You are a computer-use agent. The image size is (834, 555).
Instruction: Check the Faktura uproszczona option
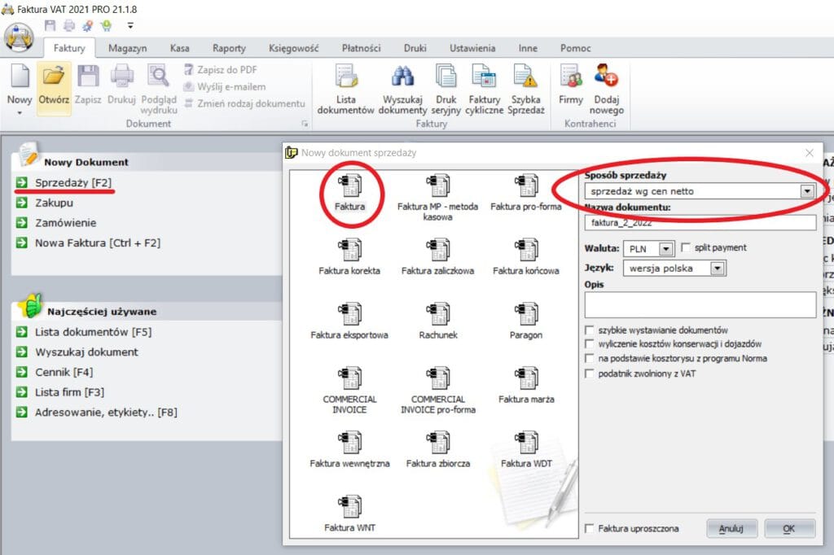pos(590,529)
